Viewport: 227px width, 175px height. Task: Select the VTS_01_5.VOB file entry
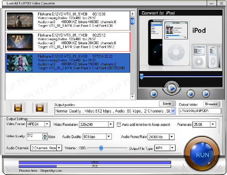pos(68,21)
